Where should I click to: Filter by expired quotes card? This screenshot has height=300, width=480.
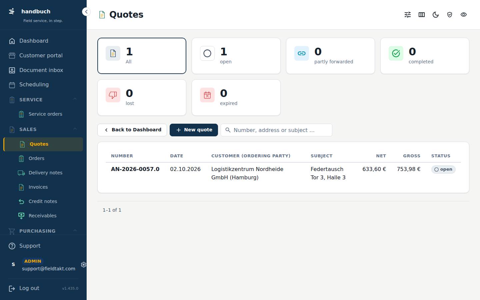(x=236, y=97)
